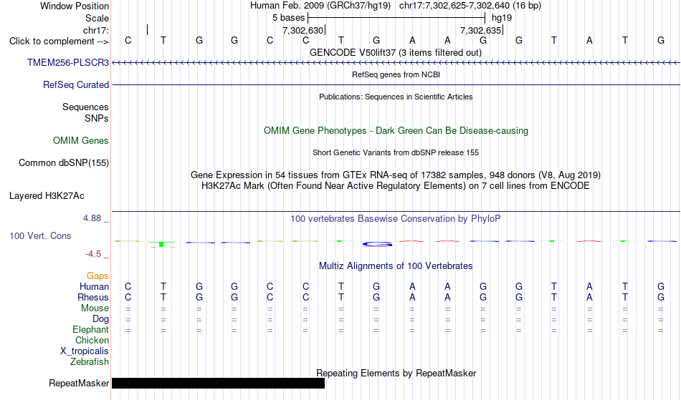Click the Rhesus species label

coord(93,298)
